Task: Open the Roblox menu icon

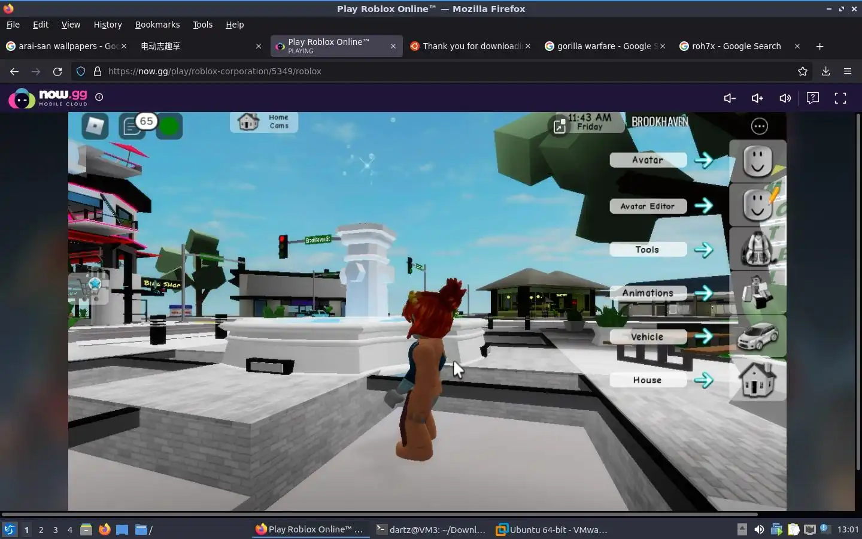Action: 95,126
